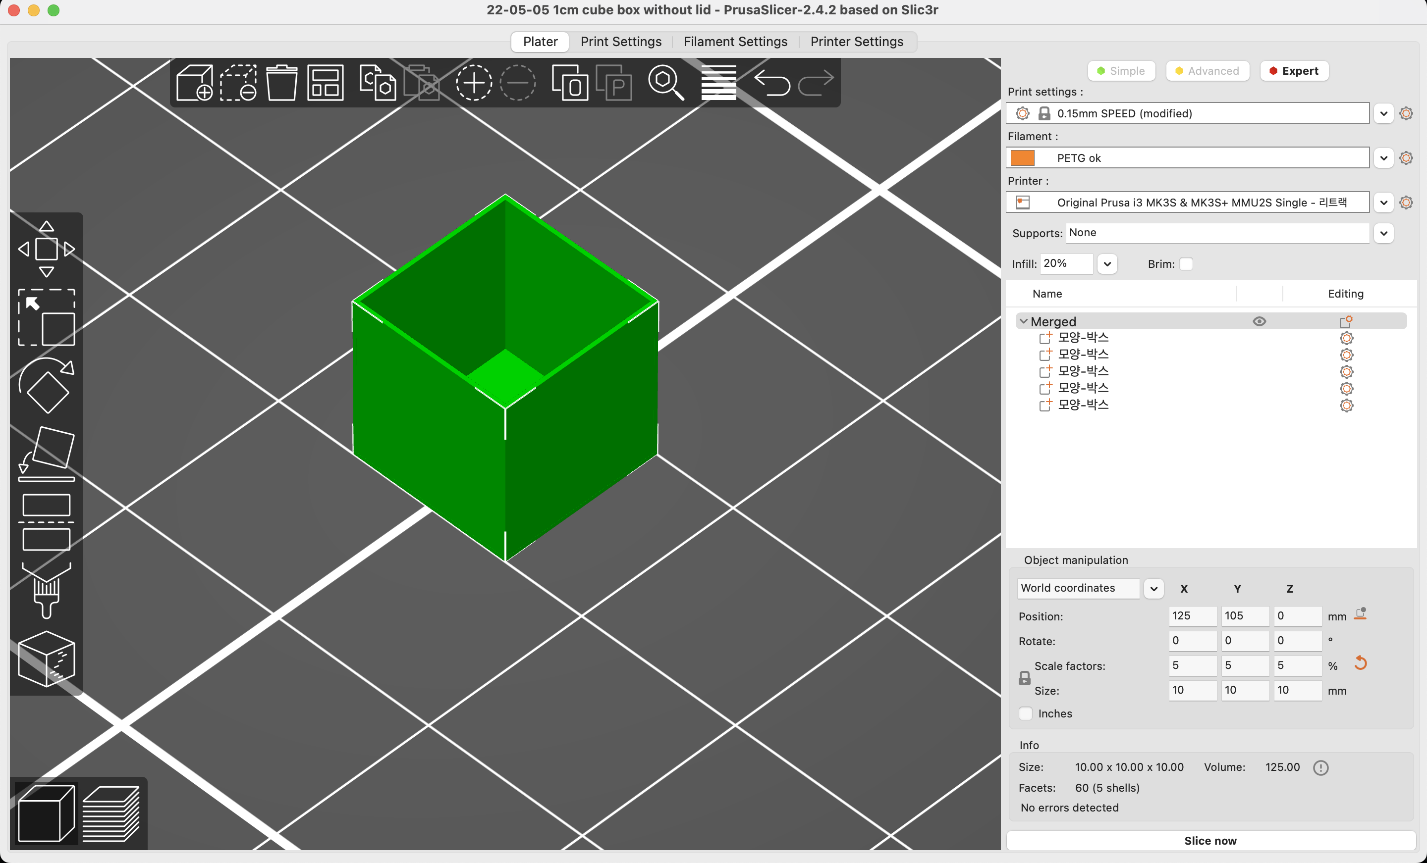Collapse the Merged object tree
This screenshot has height=863, width=1427.
coord(1023,321)
